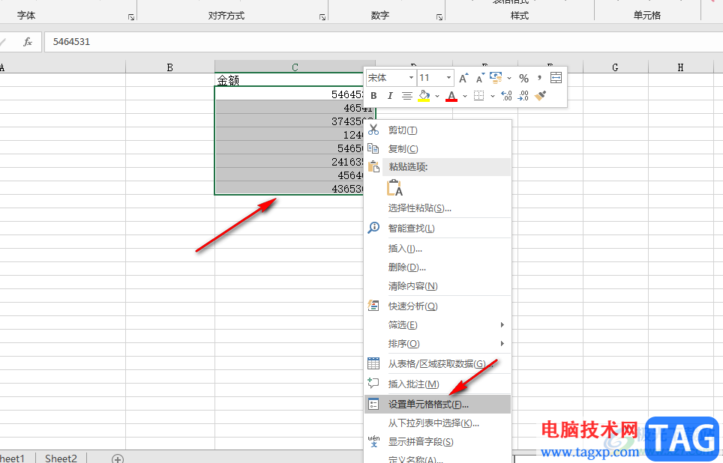Choose 插入批注(M)
This screenshot has height=463, width=723.
437,384
